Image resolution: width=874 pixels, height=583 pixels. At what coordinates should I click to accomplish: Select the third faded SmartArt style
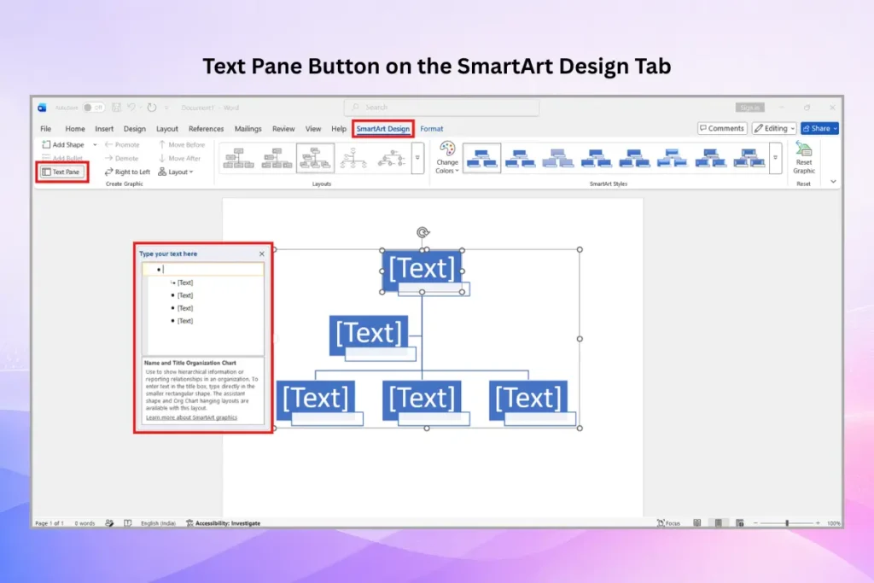557,158
